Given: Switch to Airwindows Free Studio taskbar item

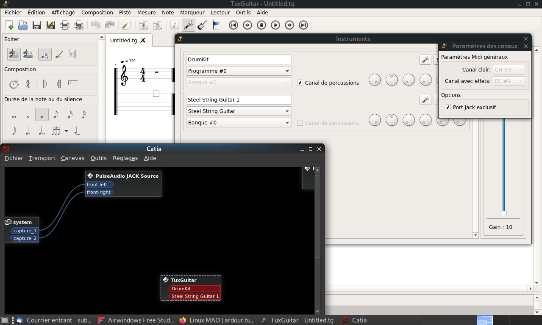Looking at the screenshot, I should 136,320.
